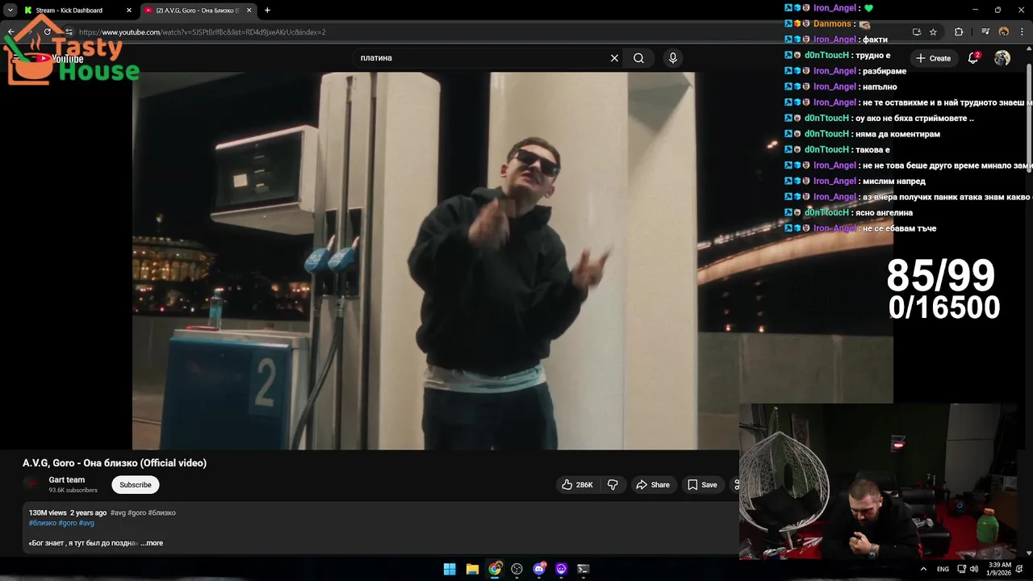Close the A.V.G, Goro YouTube tab
The width and height of the screenshot is (1033, 581).
click(x=249, y=10)
